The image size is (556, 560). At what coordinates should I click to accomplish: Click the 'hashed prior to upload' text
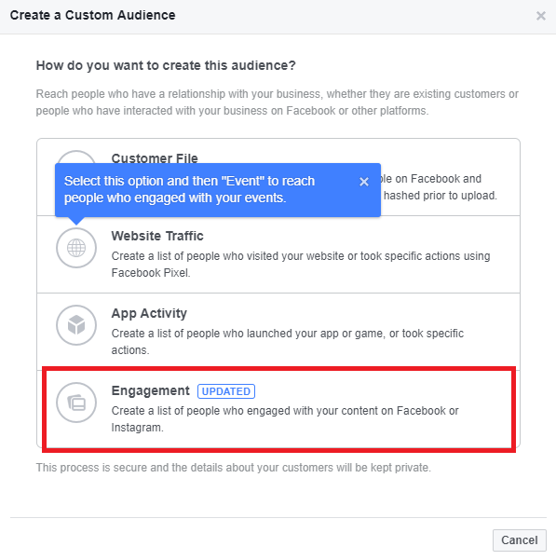[x=440, y=196]
